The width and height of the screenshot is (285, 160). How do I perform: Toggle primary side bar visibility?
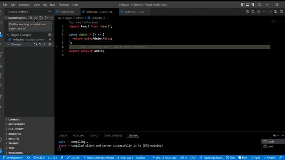[243, 5]
